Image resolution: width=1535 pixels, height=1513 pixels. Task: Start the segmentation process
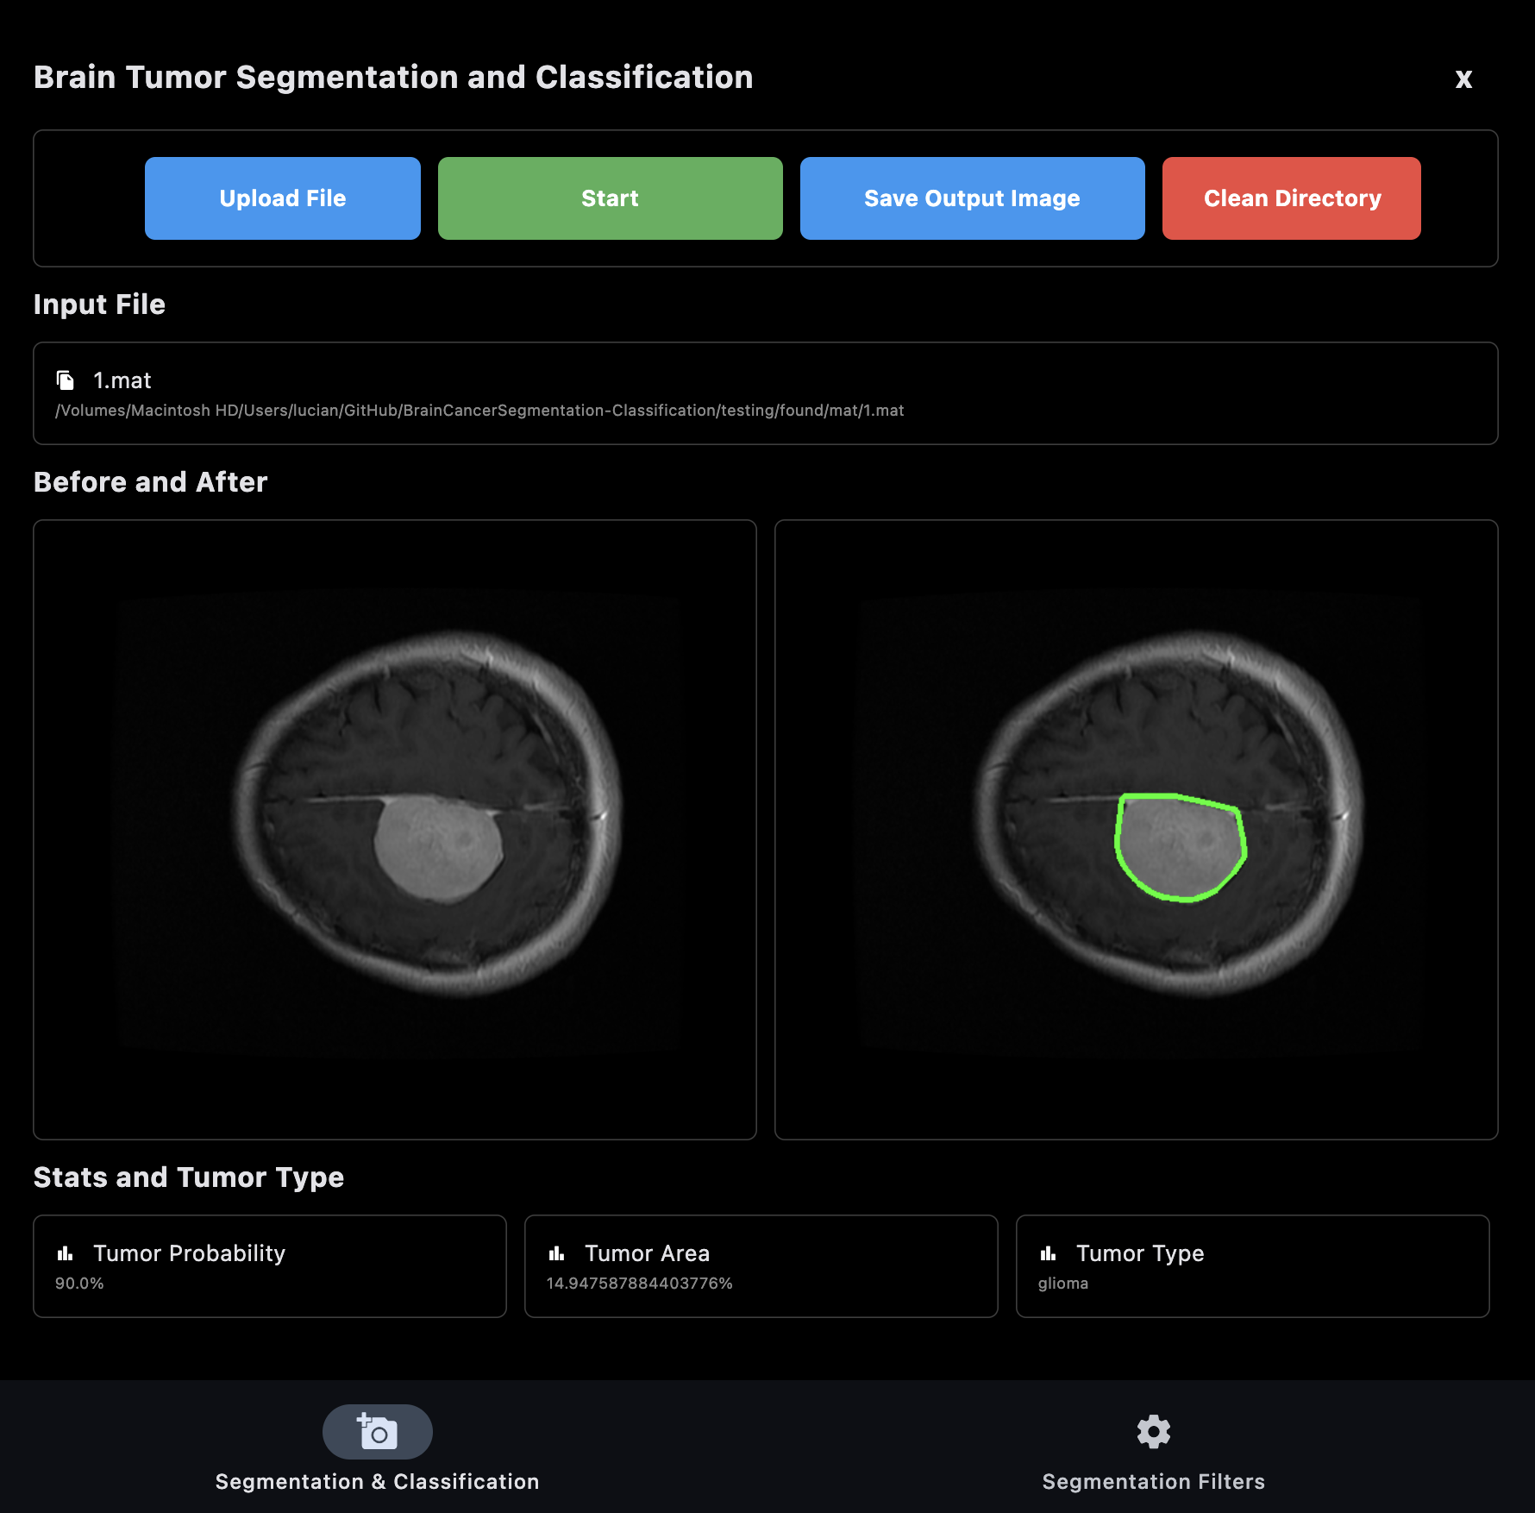tap(610, 198)
